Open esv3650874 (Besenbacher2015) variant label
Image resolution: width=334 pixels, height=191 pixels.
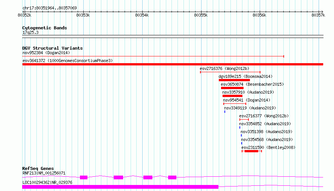[x=252, y=84]
